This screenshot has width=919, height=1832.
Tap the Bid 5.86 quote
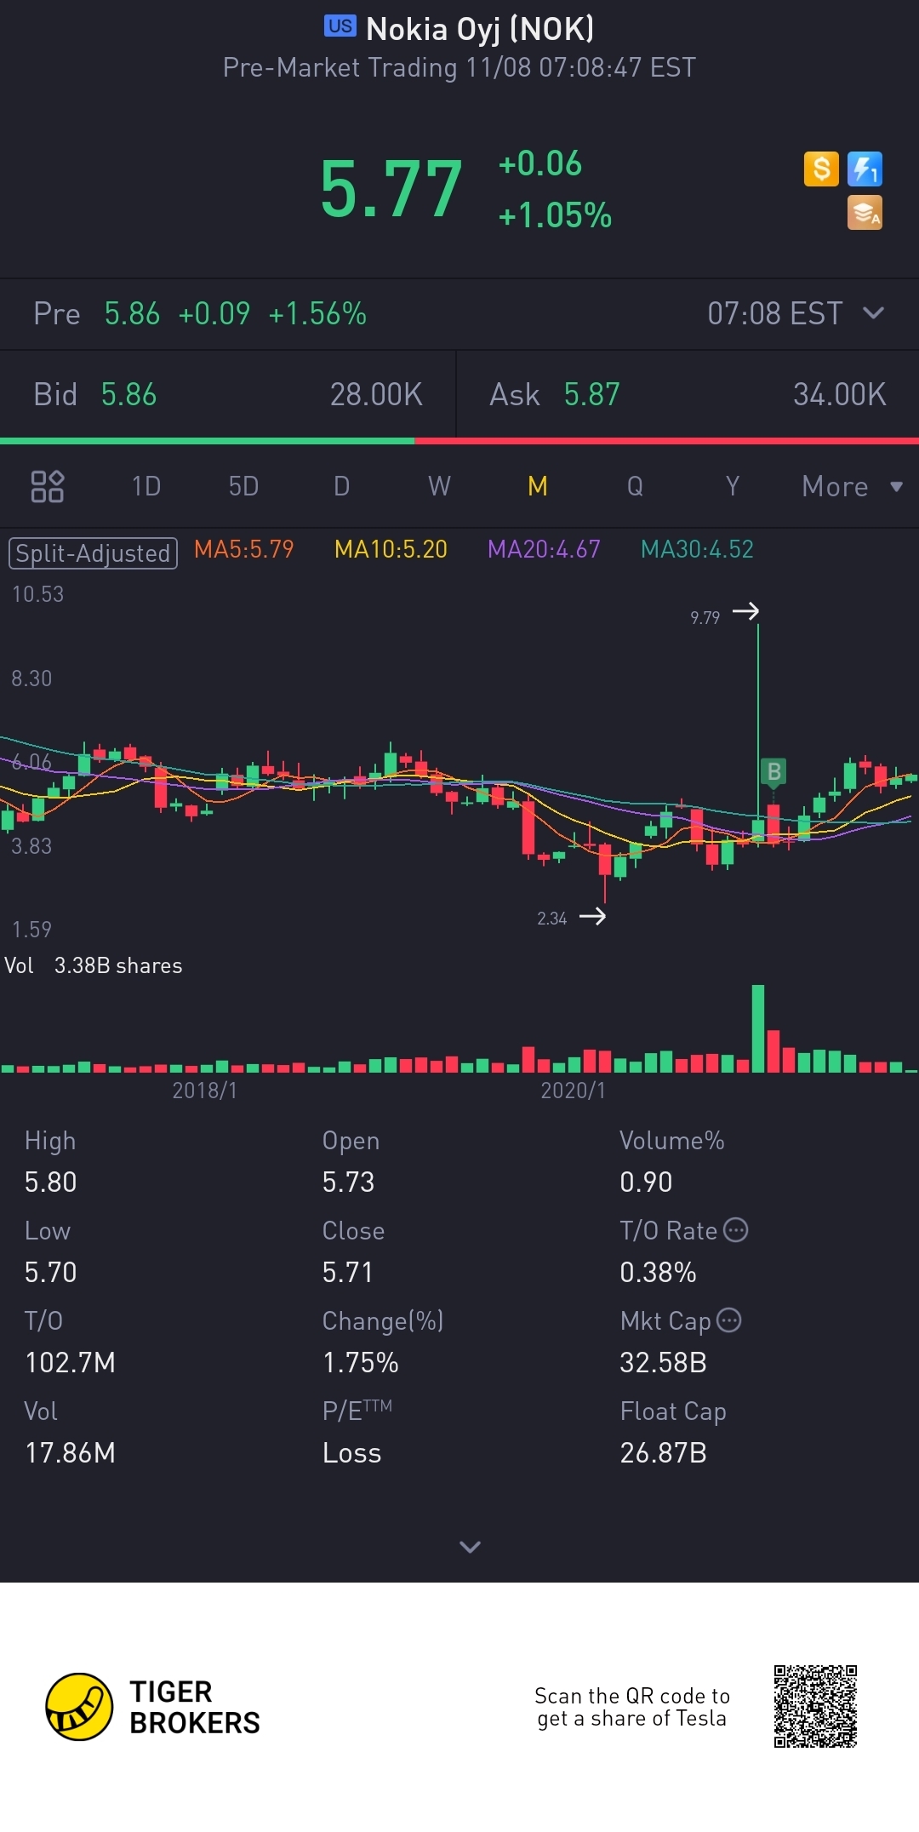95,394
